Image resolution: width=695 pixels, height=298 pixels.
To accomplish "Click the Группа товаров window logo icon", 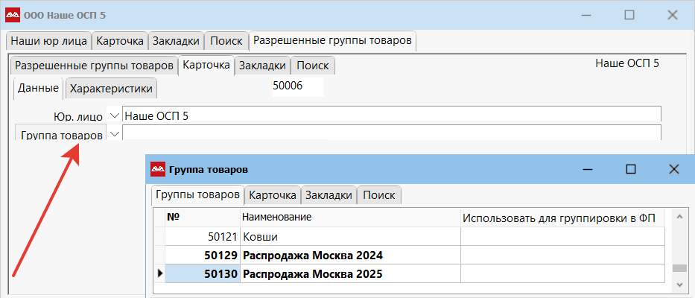I will pos(158,169).
